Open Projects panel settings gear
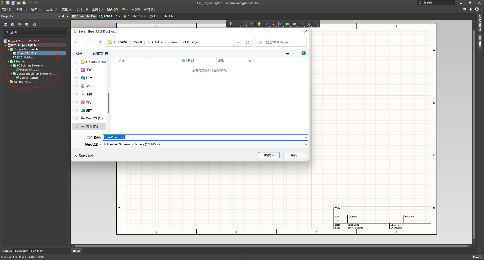Image resolution: width=484 pixels, height=260 pixels. 35,25
